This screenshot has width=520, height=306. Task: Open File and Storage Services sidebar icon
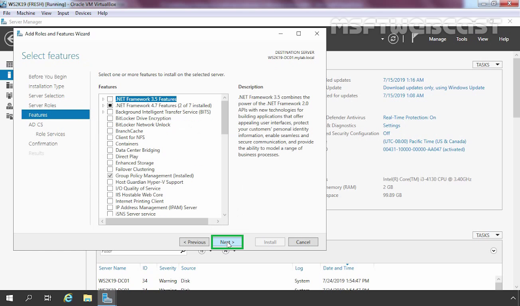tap(9, 116)
